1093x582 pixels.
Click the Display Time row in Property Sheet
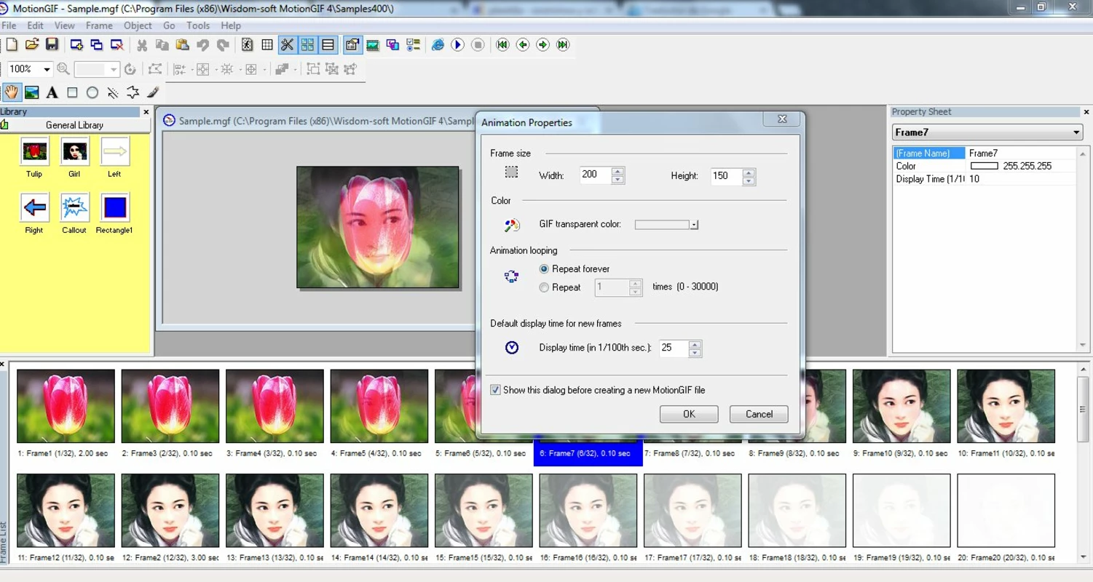985,179
